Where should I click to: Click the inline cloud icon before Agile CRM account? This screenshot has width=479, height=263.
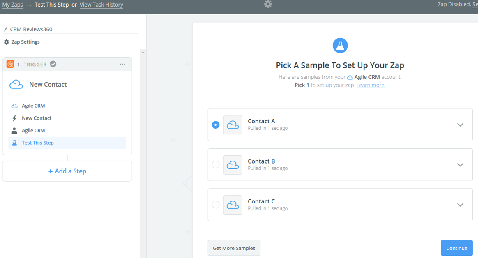point(350,77)
